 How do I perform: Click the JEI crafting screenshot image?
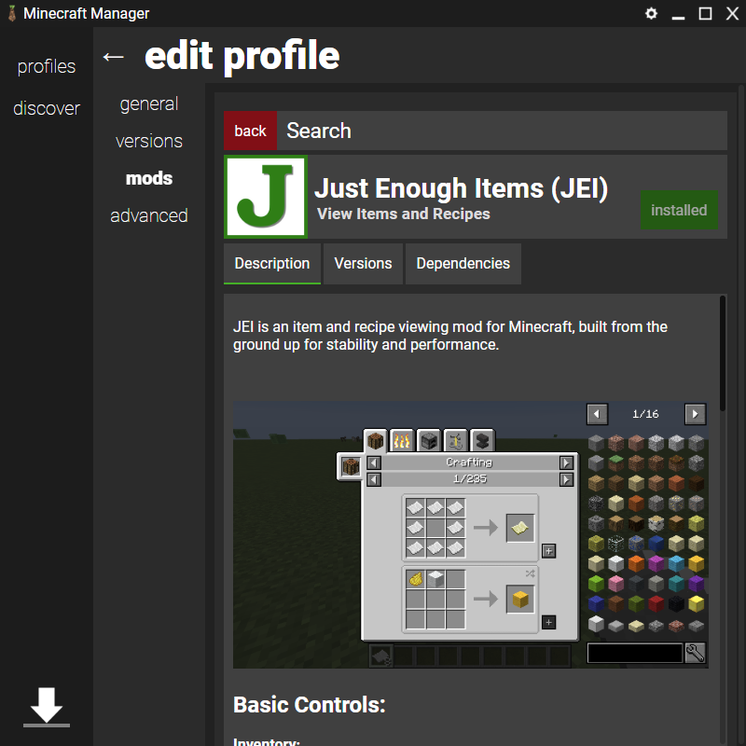pyautogui.click(x=471, y=534)
